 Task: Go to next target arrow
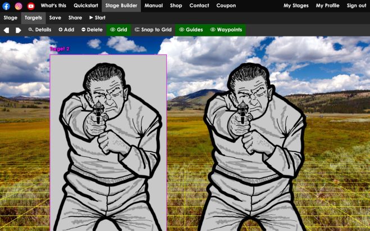19,30
